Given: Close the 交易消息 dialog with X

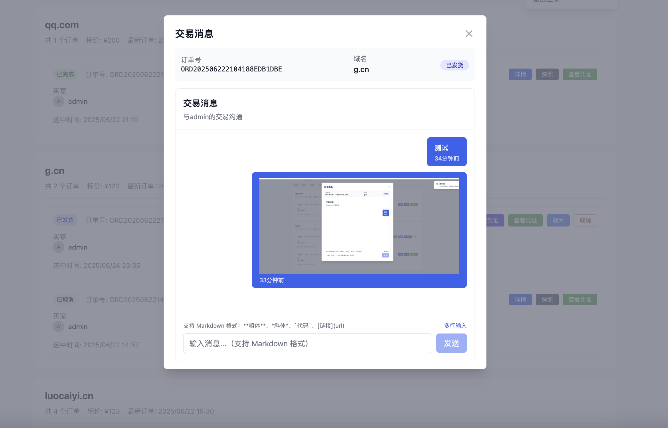Looking at the screenshot, I should pyautogui.click(x=469, y=34).
